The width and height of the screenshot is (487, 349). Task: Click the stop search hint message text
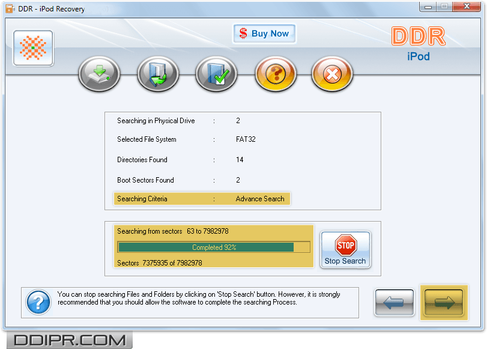(x=199, y=299)
